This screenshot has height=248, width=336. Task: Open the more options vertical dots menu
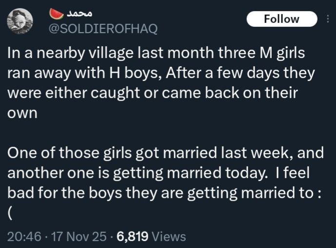[x=328, y=19]
